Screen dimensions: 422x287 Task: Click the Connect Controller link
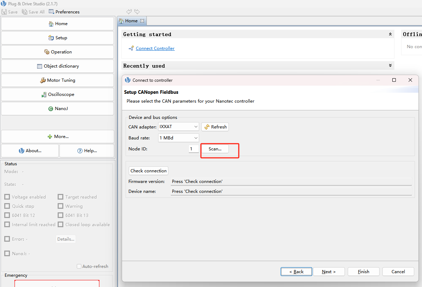pyautogui.click(x=155, y=48)
